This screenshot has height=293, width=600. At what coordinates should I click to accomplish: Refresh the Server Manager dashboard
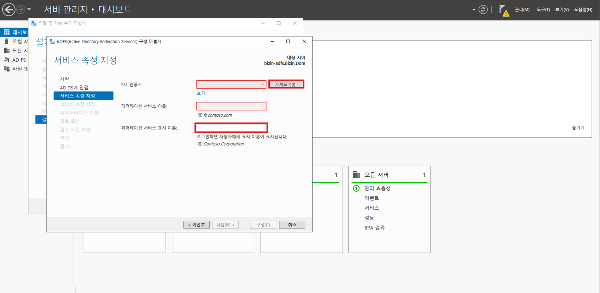coord(483,10)
